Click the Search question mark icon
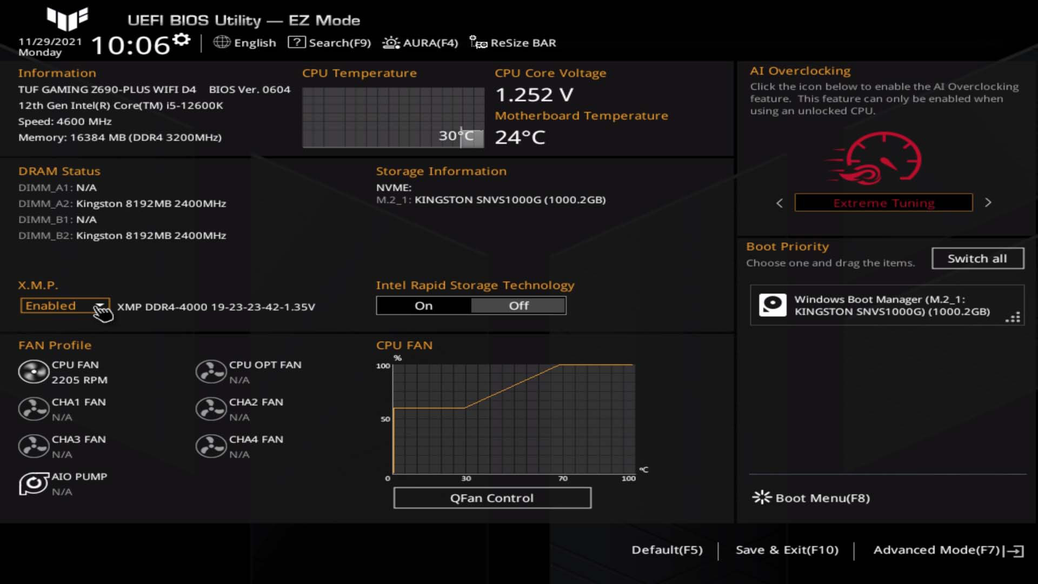 [296, 42]
